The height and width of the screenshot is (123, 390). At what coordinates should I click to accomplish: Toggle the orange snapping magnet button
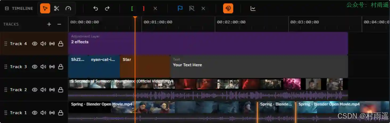click(228, 8)
